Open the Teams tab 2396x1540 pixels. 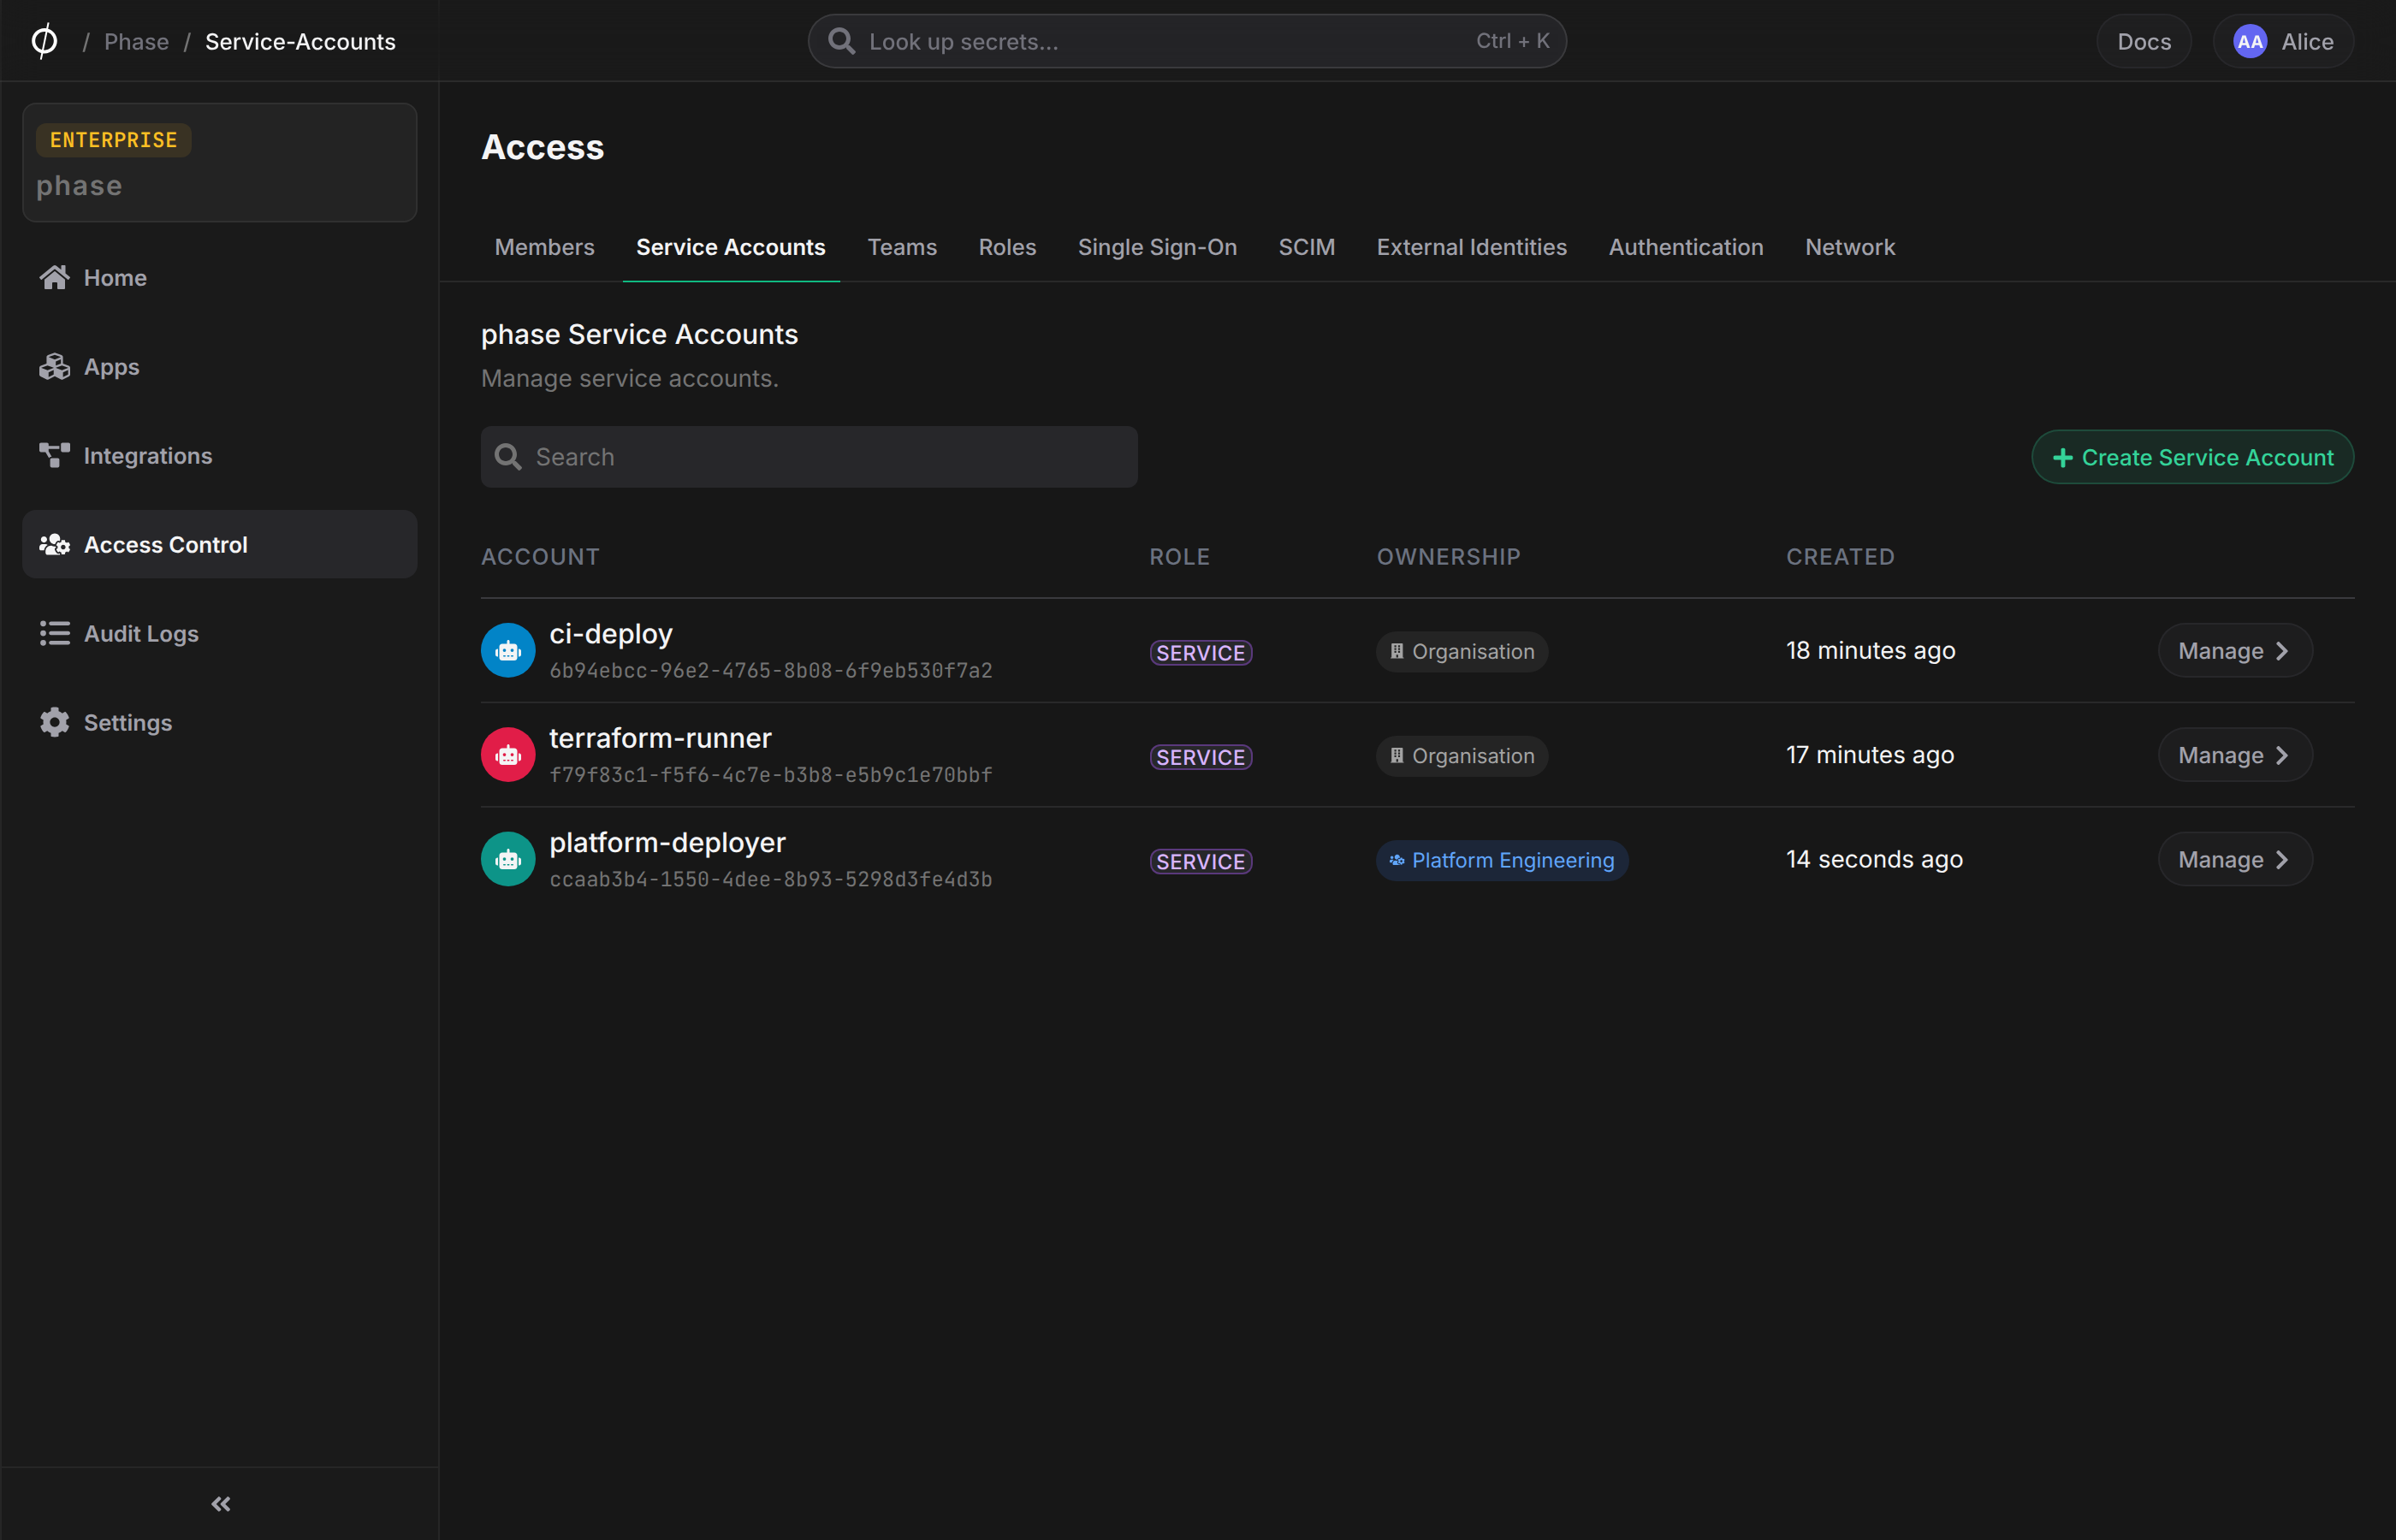[902, 247]
